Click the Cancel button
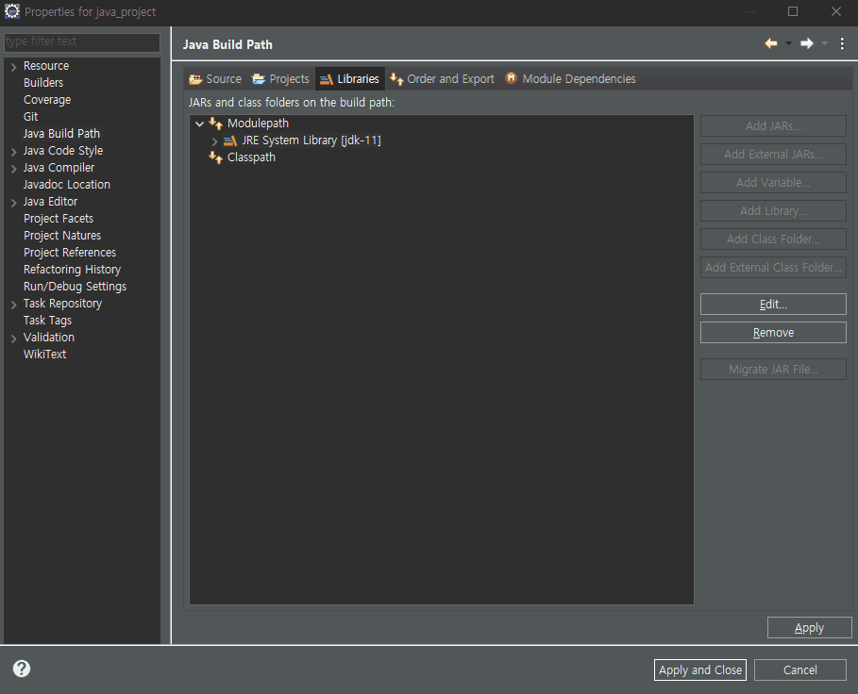Screen dimensions: 858x694 tap(800, 670)
